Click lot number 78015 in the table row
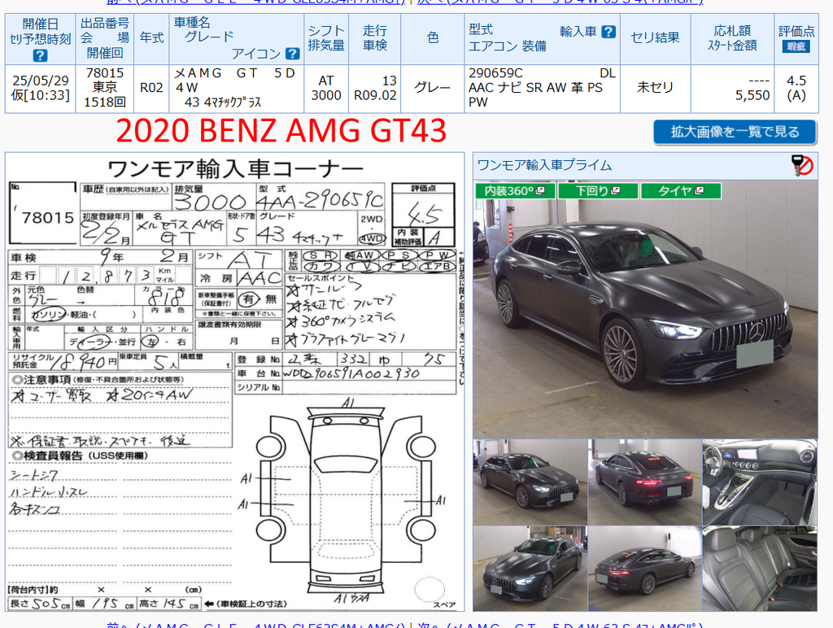The image size is (833, 628). click(105, 72)
